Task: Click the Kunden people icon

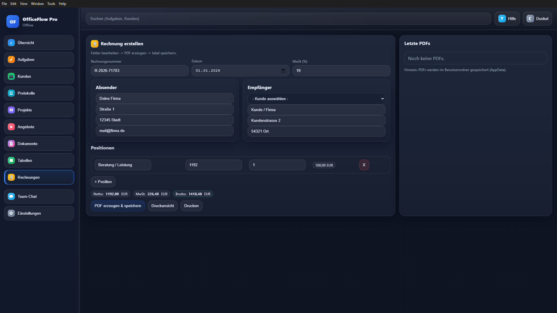Action: pyautogui.click(x=11, y=76)
